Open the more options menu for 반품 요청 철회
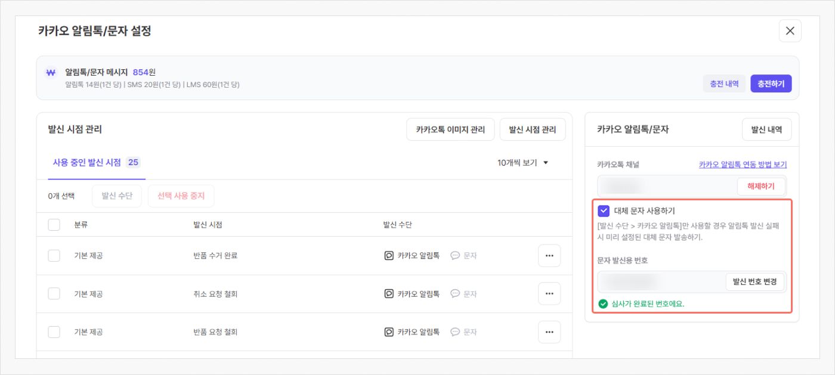The width and height of the screenshot is (835, 375). (549, 331)
